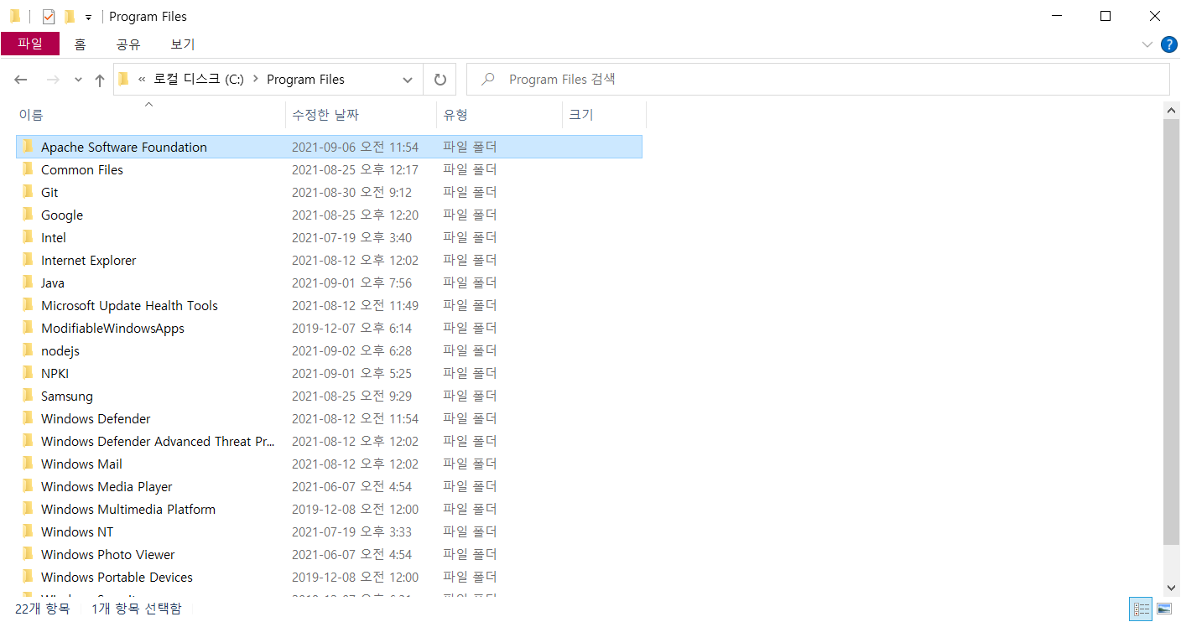Go forward with the right arrow
The height and width of the screenshot is (622, 1181).
tap(53, 80)
